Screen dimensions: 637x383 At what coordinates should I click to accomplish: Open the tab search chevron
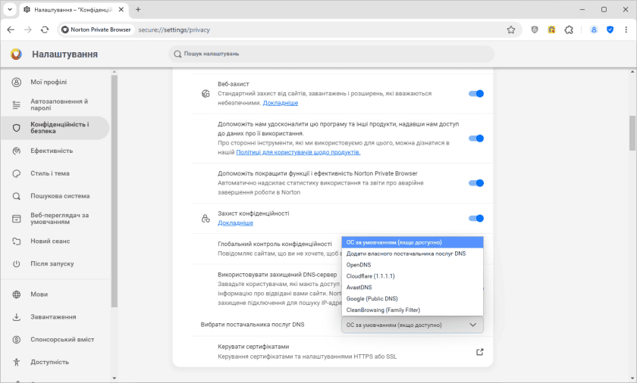[10, 9]
